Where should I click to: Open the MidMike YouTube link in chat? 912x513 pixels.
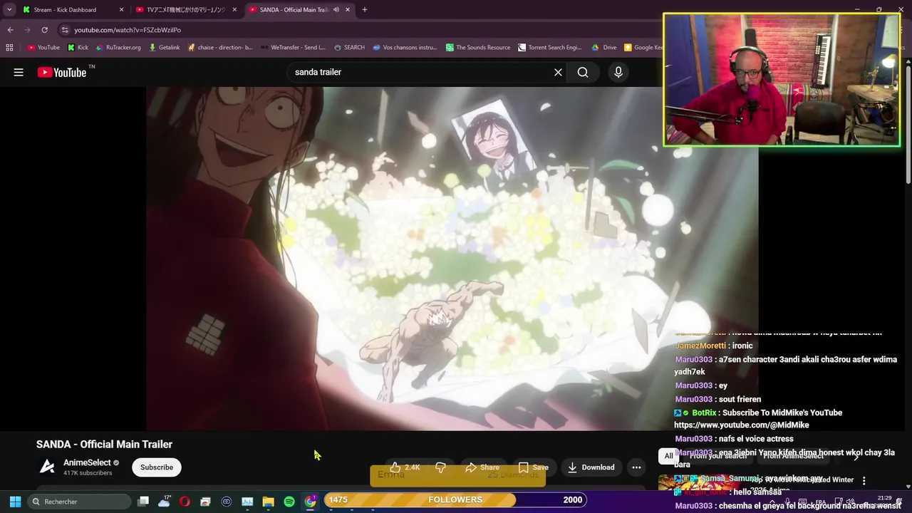[741, 425]
